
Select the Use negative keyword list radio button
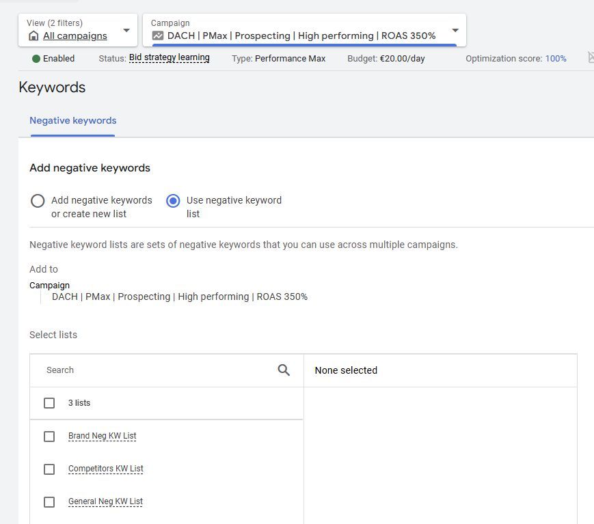pos(173,201)
